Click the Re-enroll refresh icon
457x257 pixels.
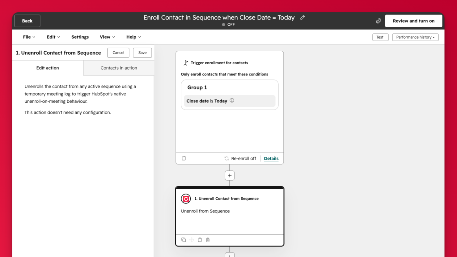(x=226, y=158)
